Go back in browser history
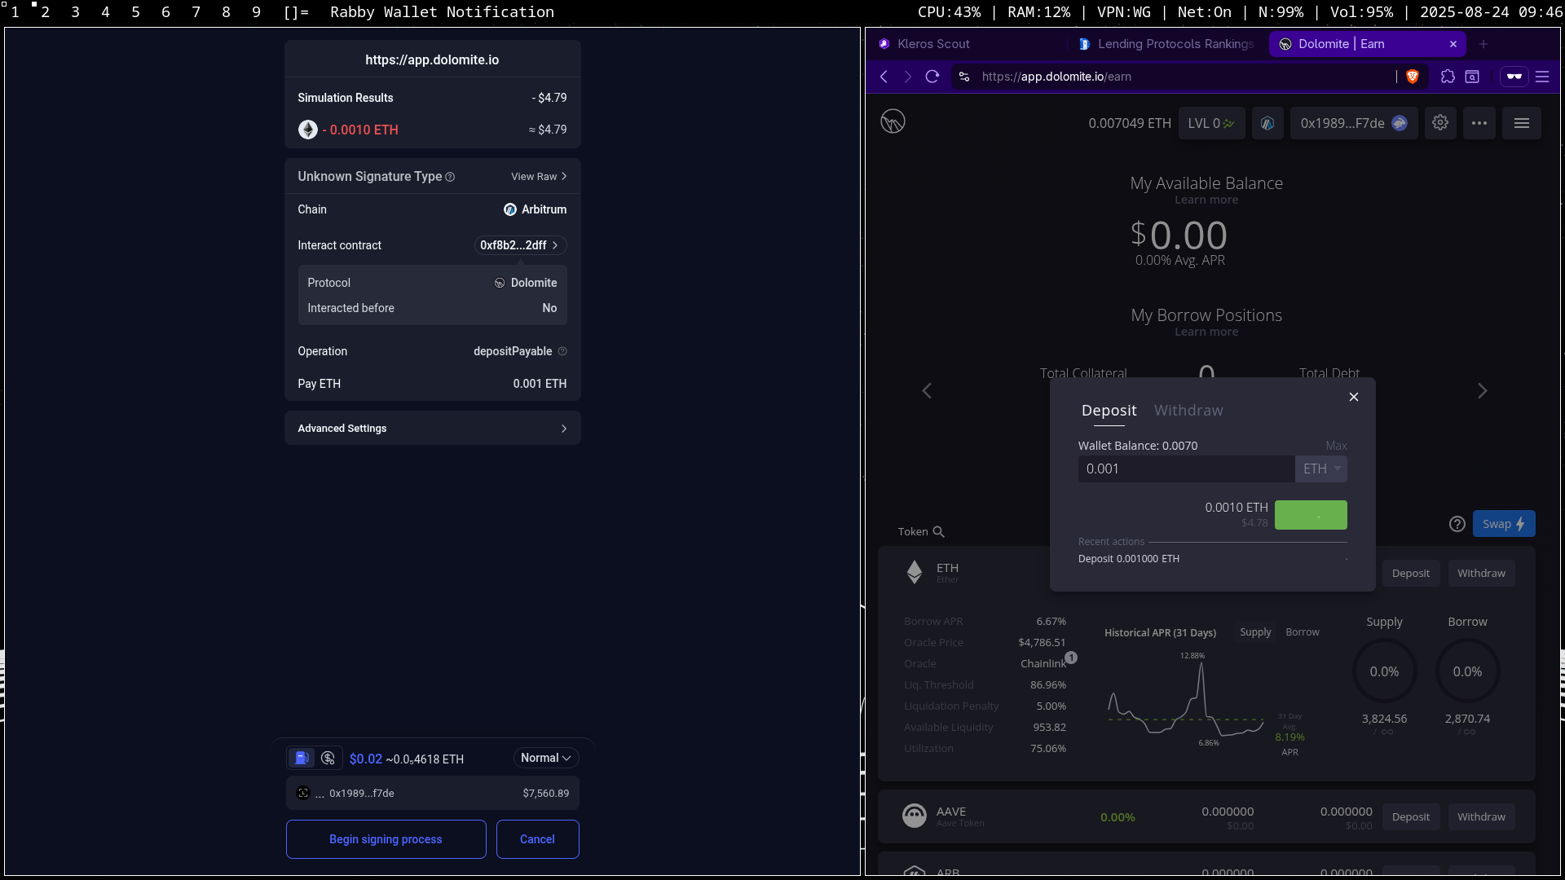 (x=884, y=77)
